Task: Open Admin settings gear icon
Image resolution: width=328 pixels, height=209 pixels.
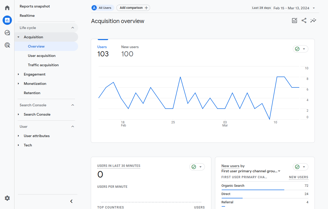Action: pos(7,198)
